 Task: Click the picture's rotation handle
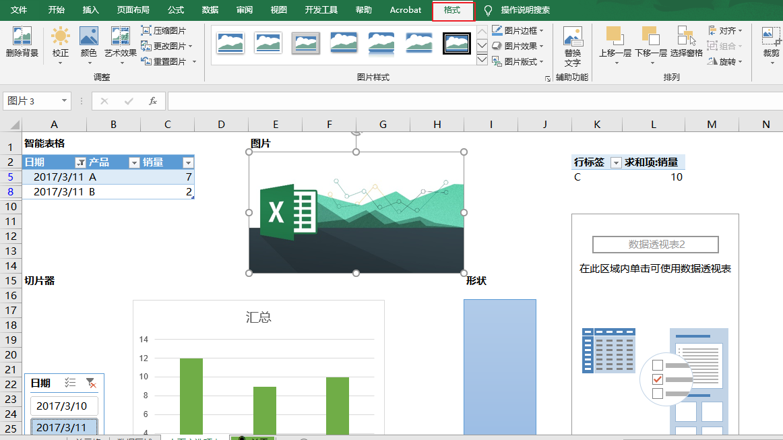[x=356, y=133]
